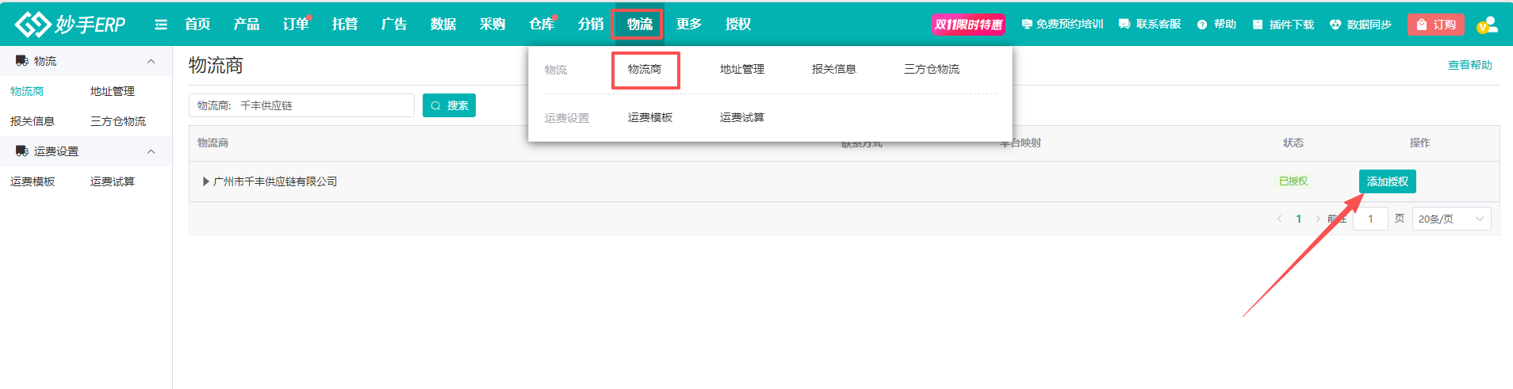The width and height of the screenshot is (1513, 389).
Task: Open 三方仓物流 in the sidebar
Action: 118,122
